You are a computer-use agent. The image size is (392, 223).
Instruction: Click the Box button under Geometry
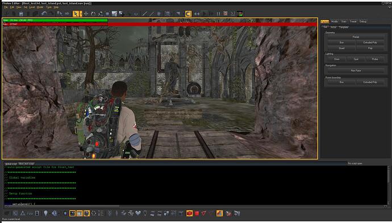[341, 43]
